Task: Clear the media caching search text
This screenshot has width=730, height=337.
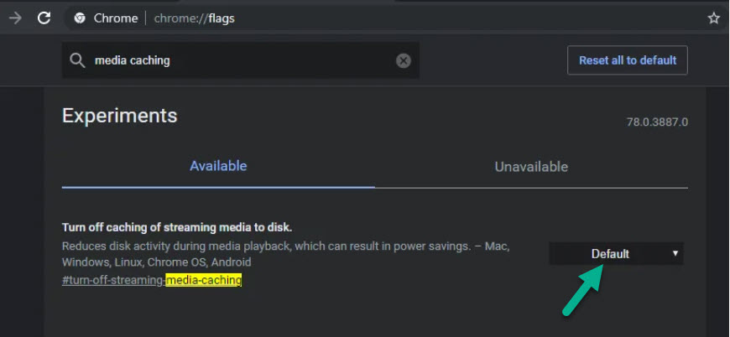Action: (404, 60)
